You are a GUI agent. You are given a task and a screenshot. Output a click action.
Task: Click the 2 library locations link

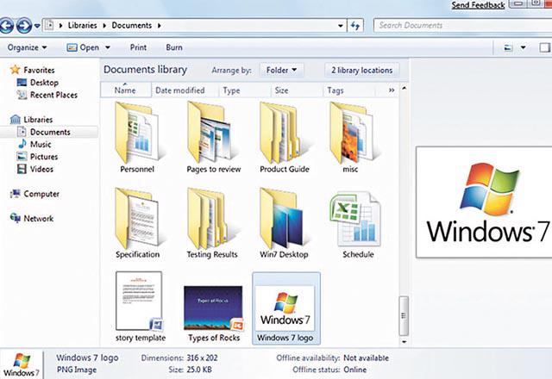pos(362,71)
